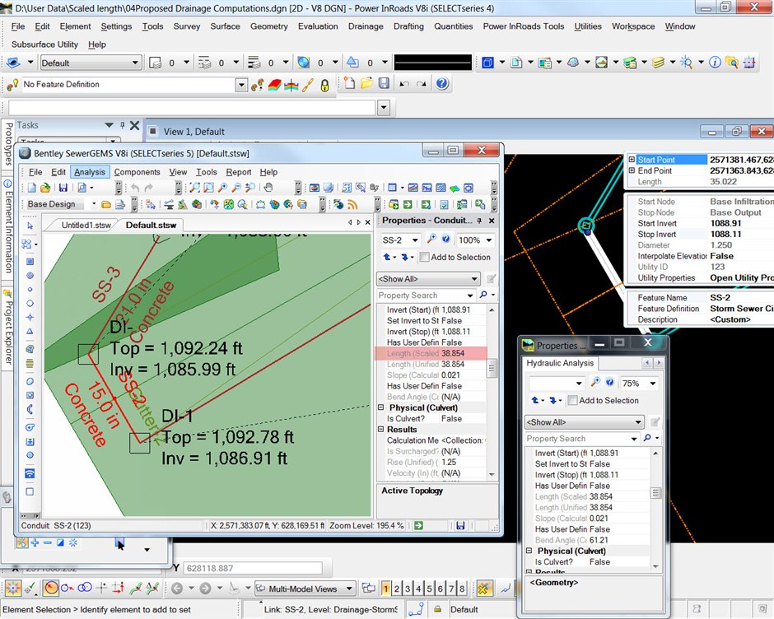Open the 100% zoom dropdown in Properties

(x=488, y=240)
